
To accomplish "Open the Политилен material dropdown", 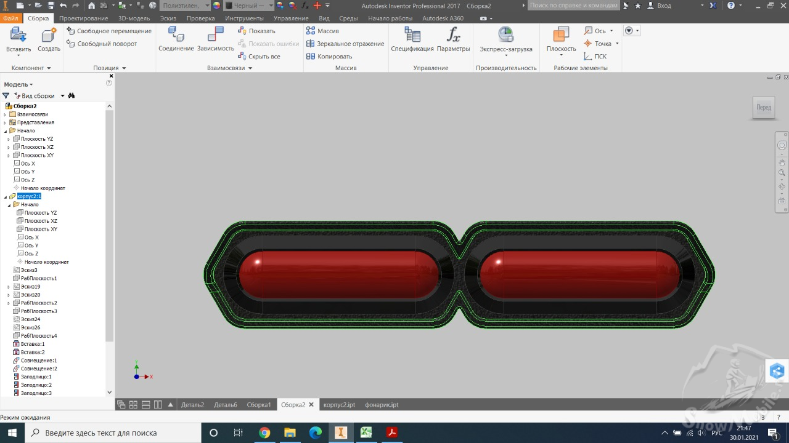I will coord(184,6).
